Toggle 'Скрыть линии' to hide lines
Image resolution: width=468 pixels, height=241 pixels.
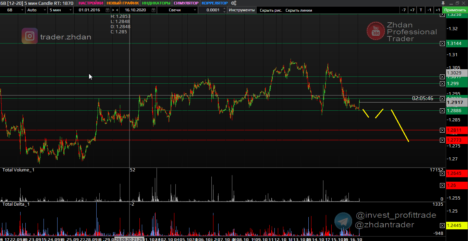[x=299, y=10]
